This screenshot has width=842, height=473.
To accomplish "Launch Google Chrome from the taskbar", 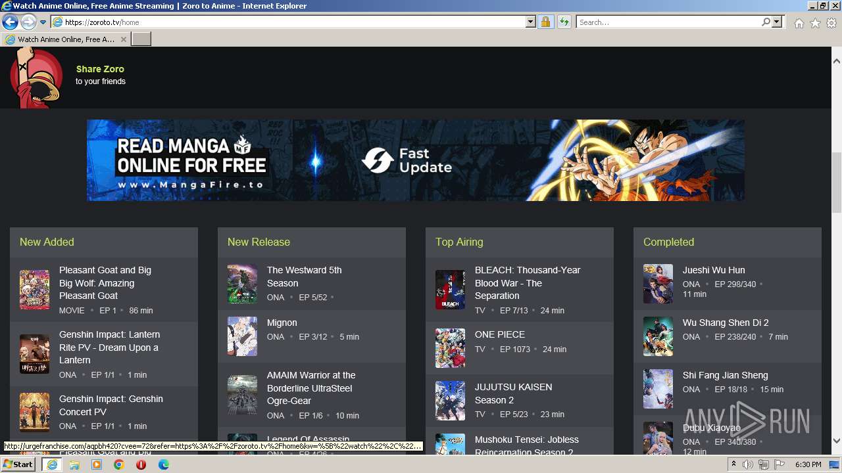I will 119,464.
